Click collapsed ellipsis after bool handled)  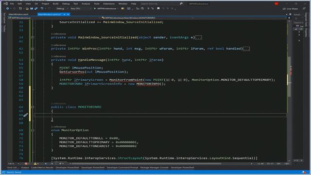[246, 49]
